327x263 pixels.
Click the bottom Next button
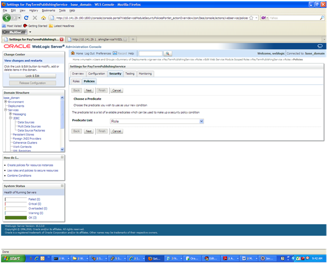click(x=89, y=131)
